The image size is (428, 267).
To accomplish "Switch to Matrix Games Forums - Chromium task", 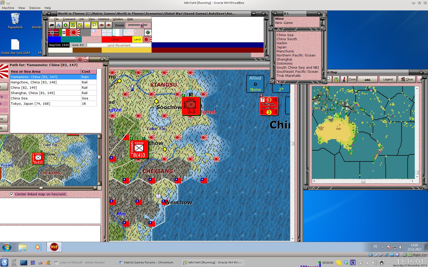I will coord(146,262).
